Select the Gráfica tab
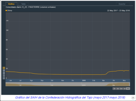The image size is (136, 101). point(11,4)
